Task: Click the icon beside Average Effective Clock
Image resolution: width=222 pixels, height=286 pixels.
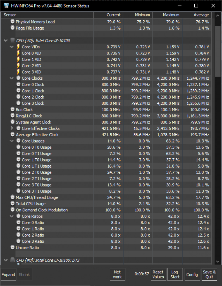Action: [x=12, y=134]
